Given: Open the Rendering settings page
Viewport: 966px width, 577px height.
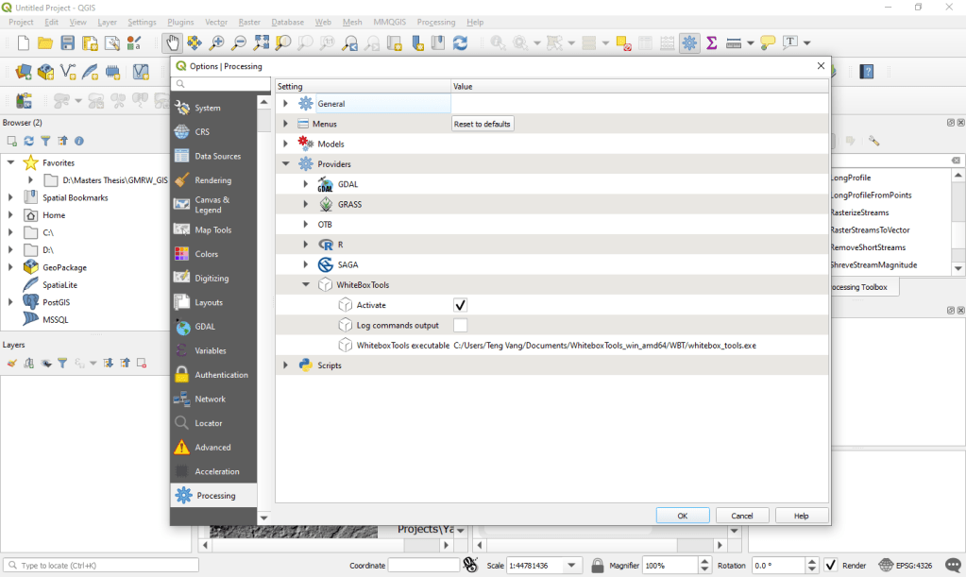Looking at the screenshot, I should [212, 180].
